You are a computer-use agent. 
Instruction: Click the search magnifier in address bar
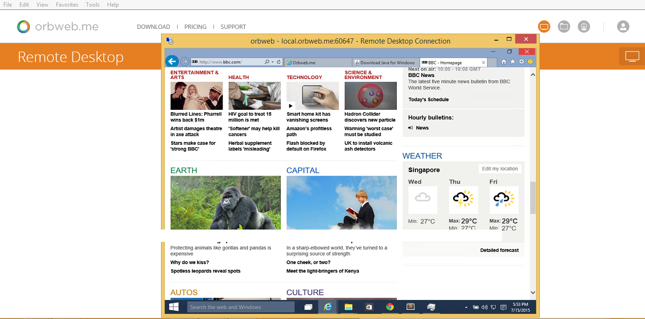267,62
